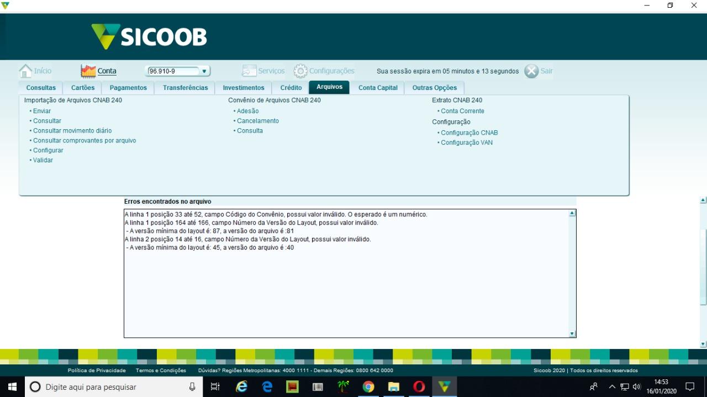The height and width of the screenshot is (397, 707).
Task: Open the dark-red app icon in taskbar
Action: (292, 387)
